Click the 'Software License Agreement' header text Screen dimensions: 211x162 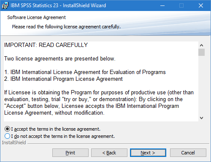pos(36,17)
